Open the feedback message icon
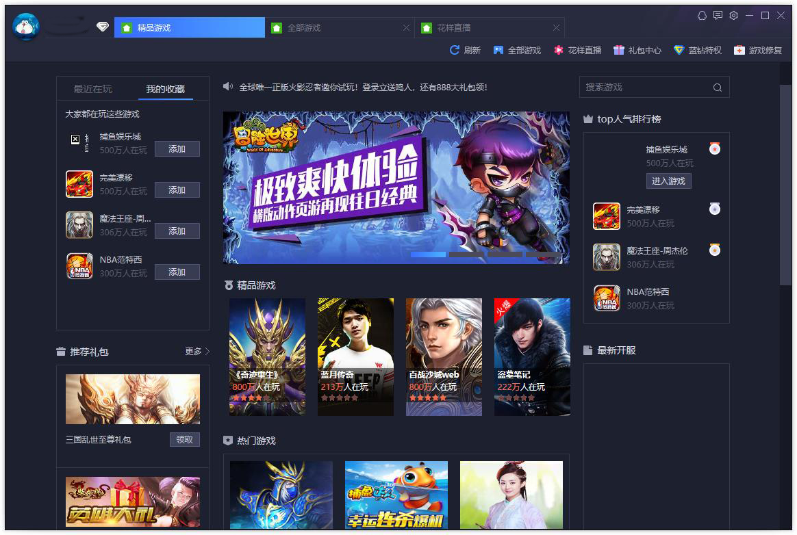797x535 pixels. click(718, 16)
